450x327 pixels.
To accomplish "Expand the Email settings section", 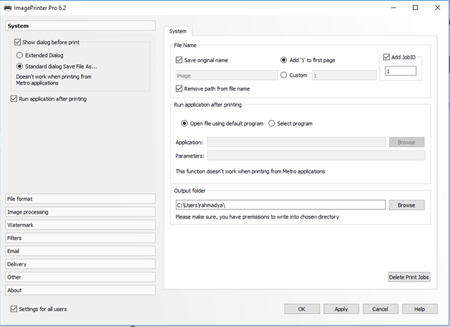I will tap(80, 251).
